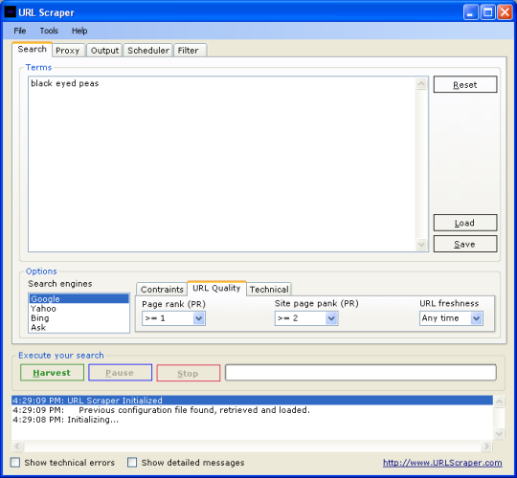Image resolution: width=517 pixels, height=478 pixels.
Task: Select the 'URL Scraper Initialized' log entry
Action: pos(252,401)
